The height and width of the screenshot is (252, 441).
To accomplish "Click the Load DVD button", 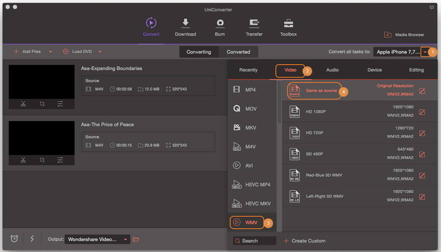I will [x=78, y=52].
